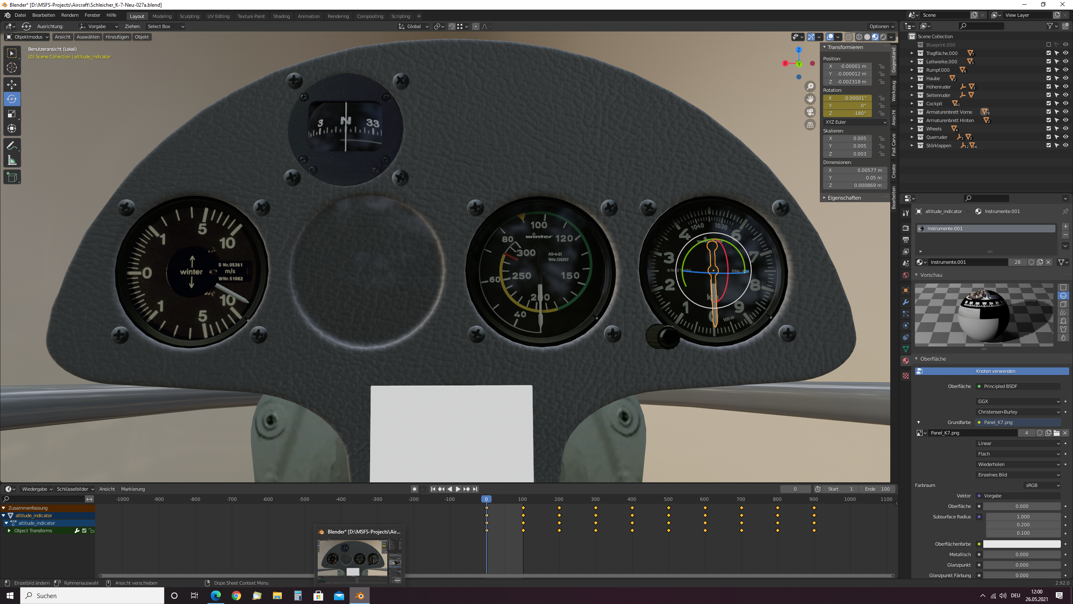Select the Annotate pencil tool

click(12, 146)
